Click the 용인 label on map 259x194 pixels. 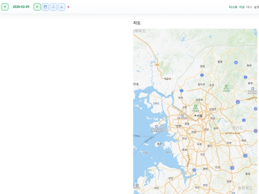click(210, 146)
